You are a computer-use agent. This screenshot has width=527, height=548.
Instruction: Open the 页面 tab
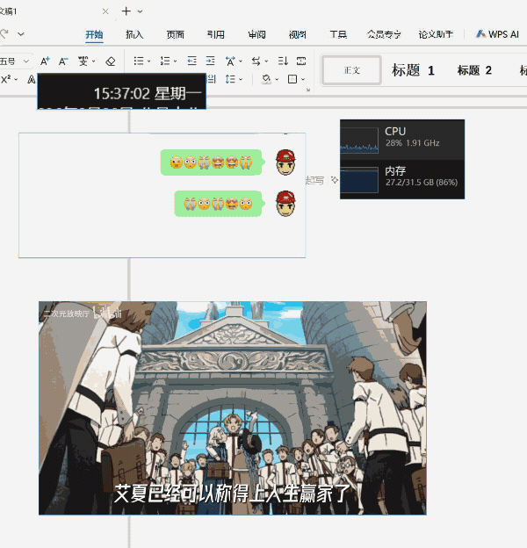pos(176,34)
